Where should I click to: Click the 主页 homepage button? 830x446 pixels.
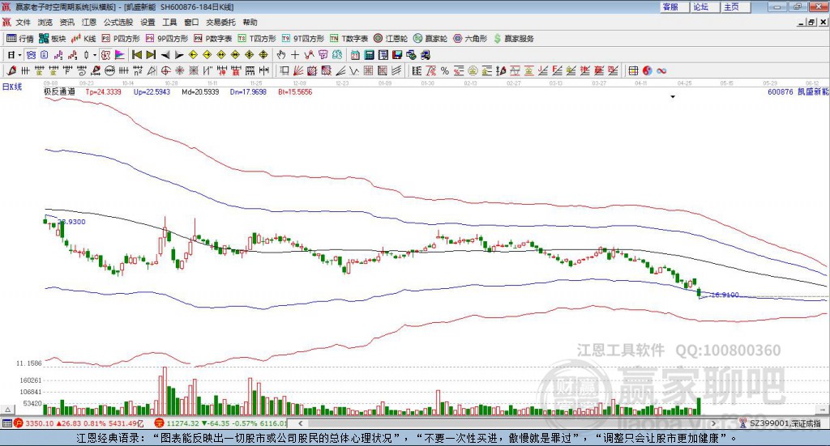tap(735, 6)
